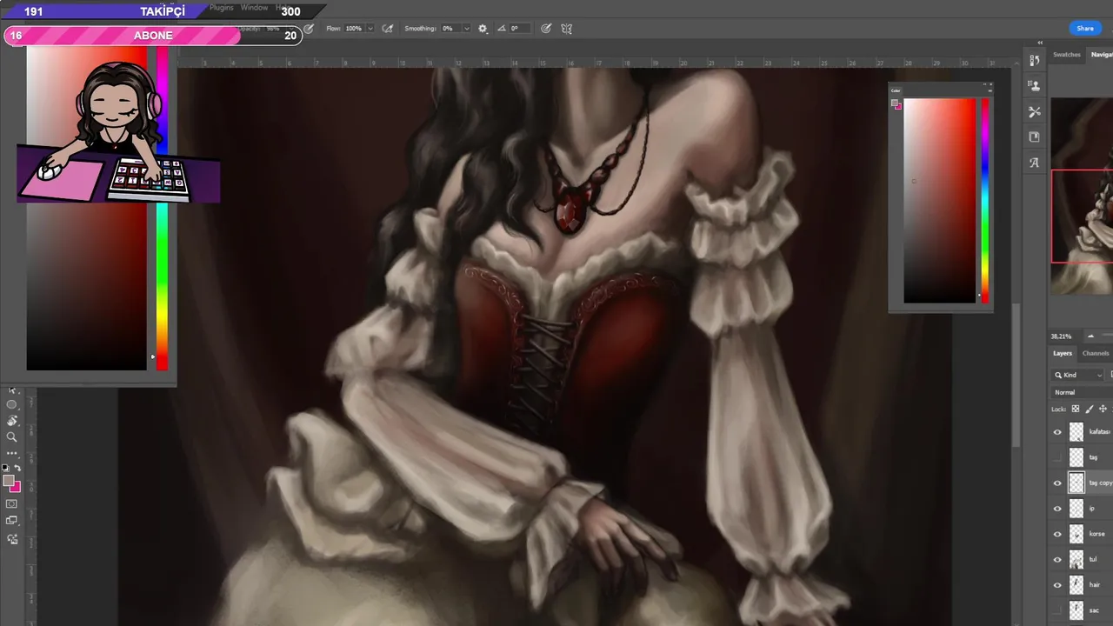Screen dimensions: 1113x626
Task: Open the brush settings panel icon
Action: pos(1034,61)
